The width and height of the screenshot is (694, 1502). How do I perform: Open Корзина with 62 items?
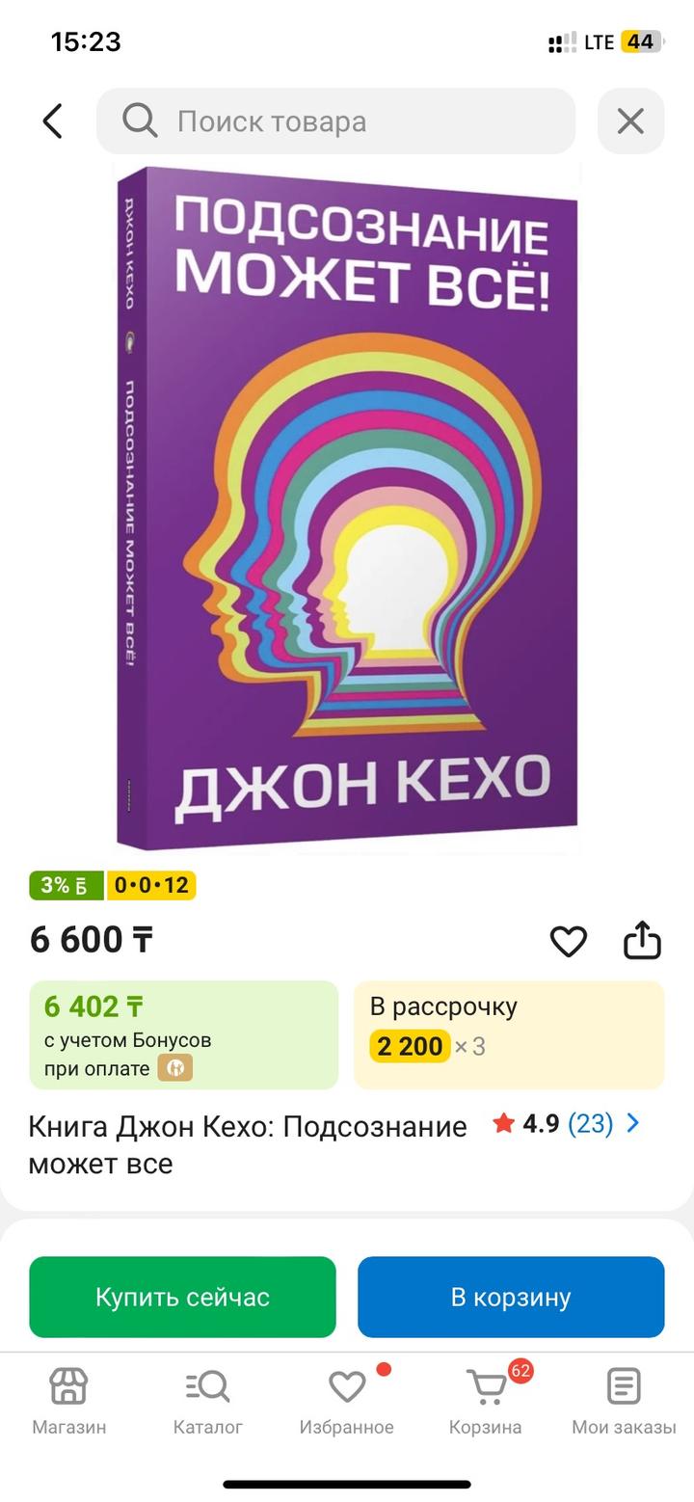[486, 1401]
